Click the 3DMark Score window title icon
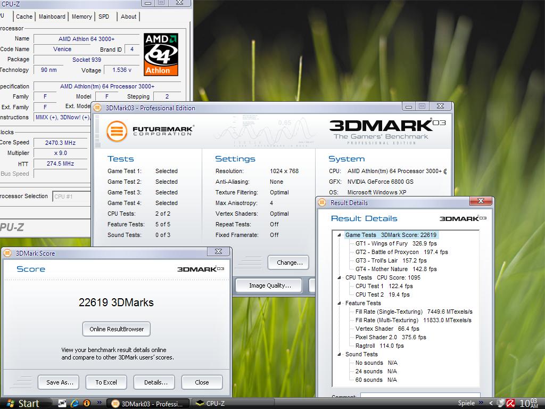The height and width of the screenshot is (409, 545). pos(7,253)
